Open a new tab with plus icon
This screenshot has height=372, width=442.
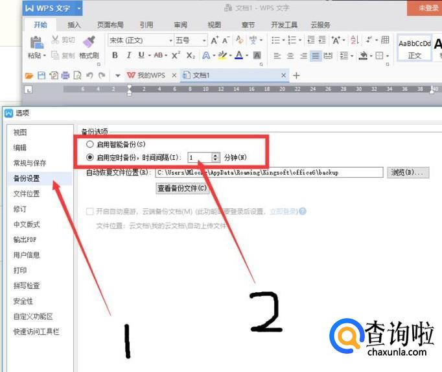click(x=297, y=75)
